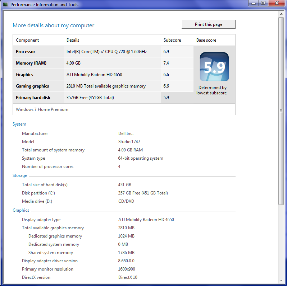Click the 'Dedicated system memory' label
The image size is (287, 286).
tap(54, 244)
